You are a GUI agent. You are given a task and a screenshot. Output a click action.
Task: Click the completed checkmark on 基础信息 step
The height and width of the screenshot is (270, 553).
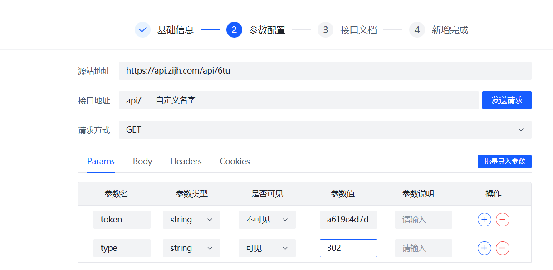coord(142,29)
